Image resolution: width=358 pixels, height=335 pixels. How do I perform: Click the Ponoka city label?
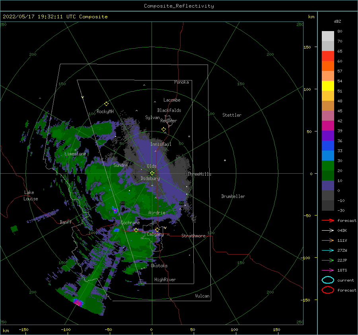coord(181,82)
